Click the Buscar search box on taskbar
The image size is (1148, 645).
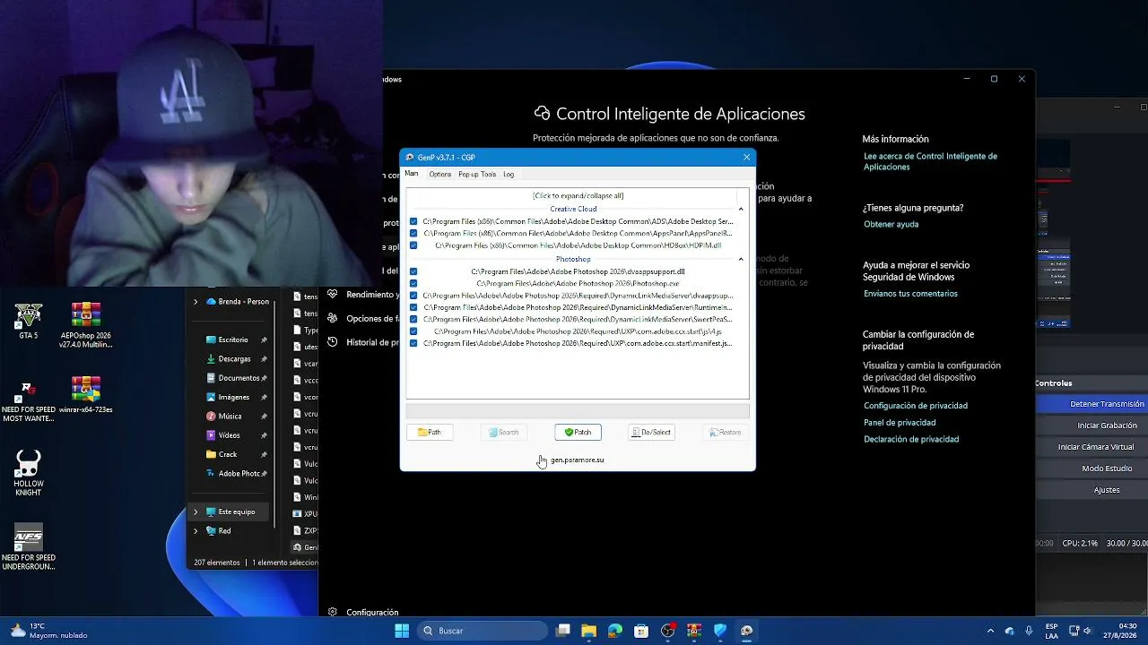pyautogui.click(x=483, y=631)
